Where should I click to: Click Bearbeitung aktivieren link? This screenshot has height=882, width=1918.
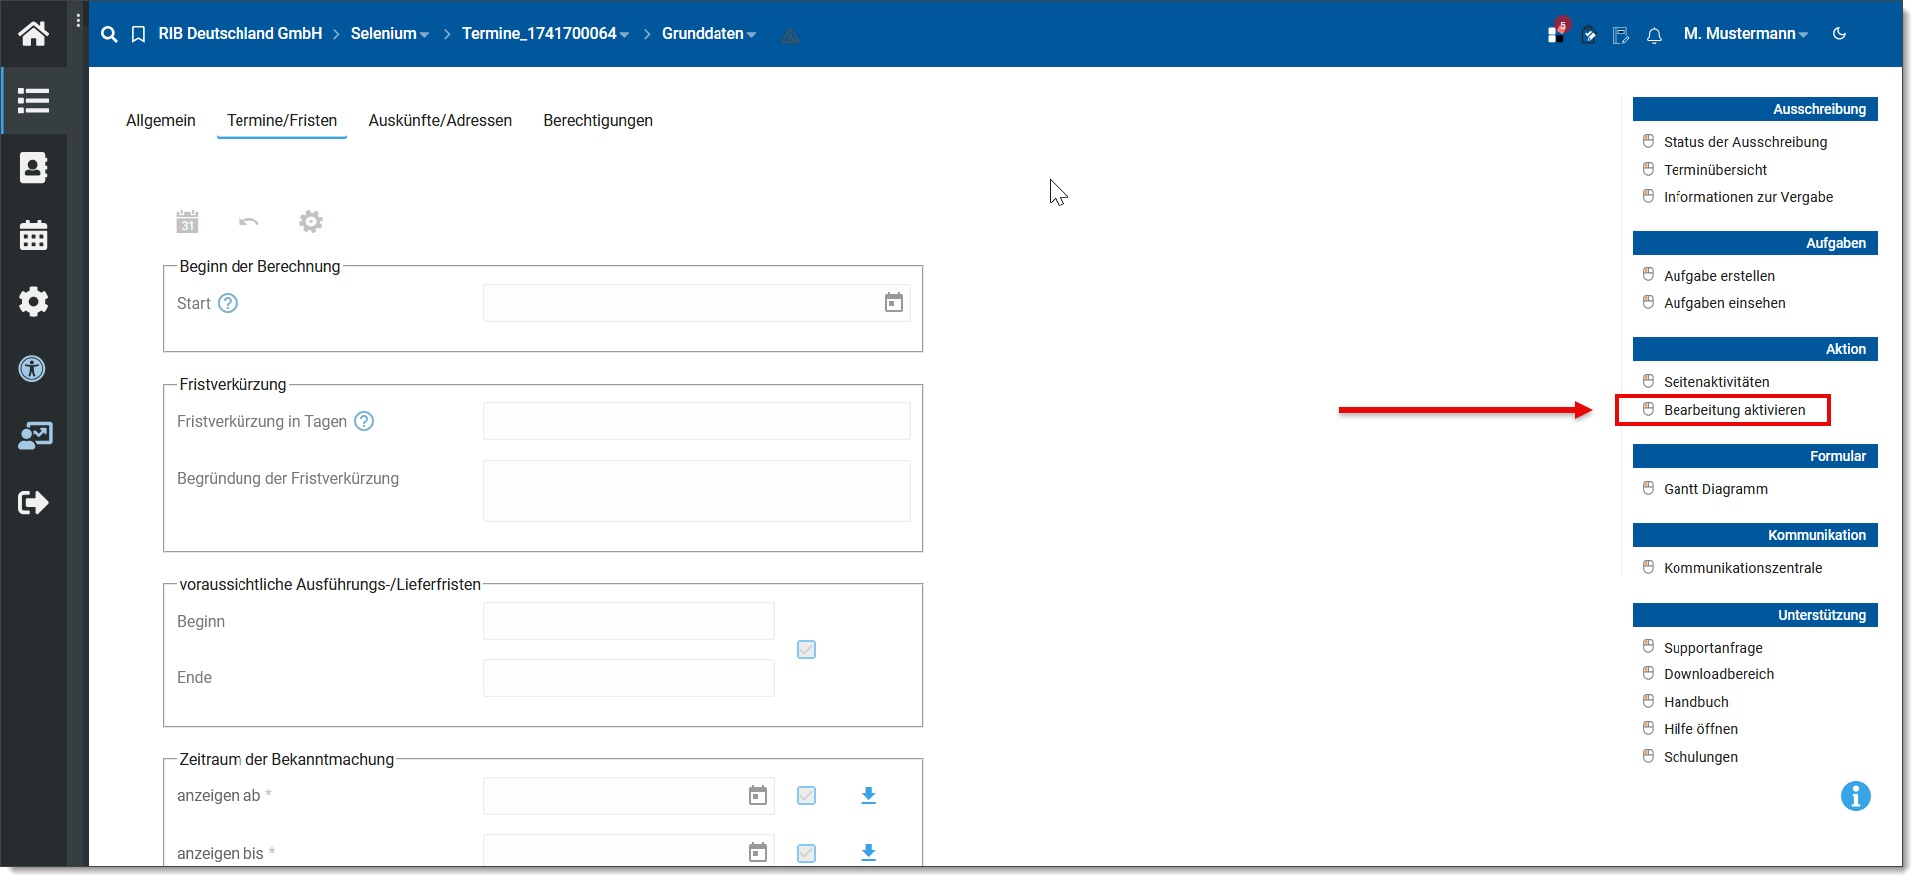(x=1733, y=410)
